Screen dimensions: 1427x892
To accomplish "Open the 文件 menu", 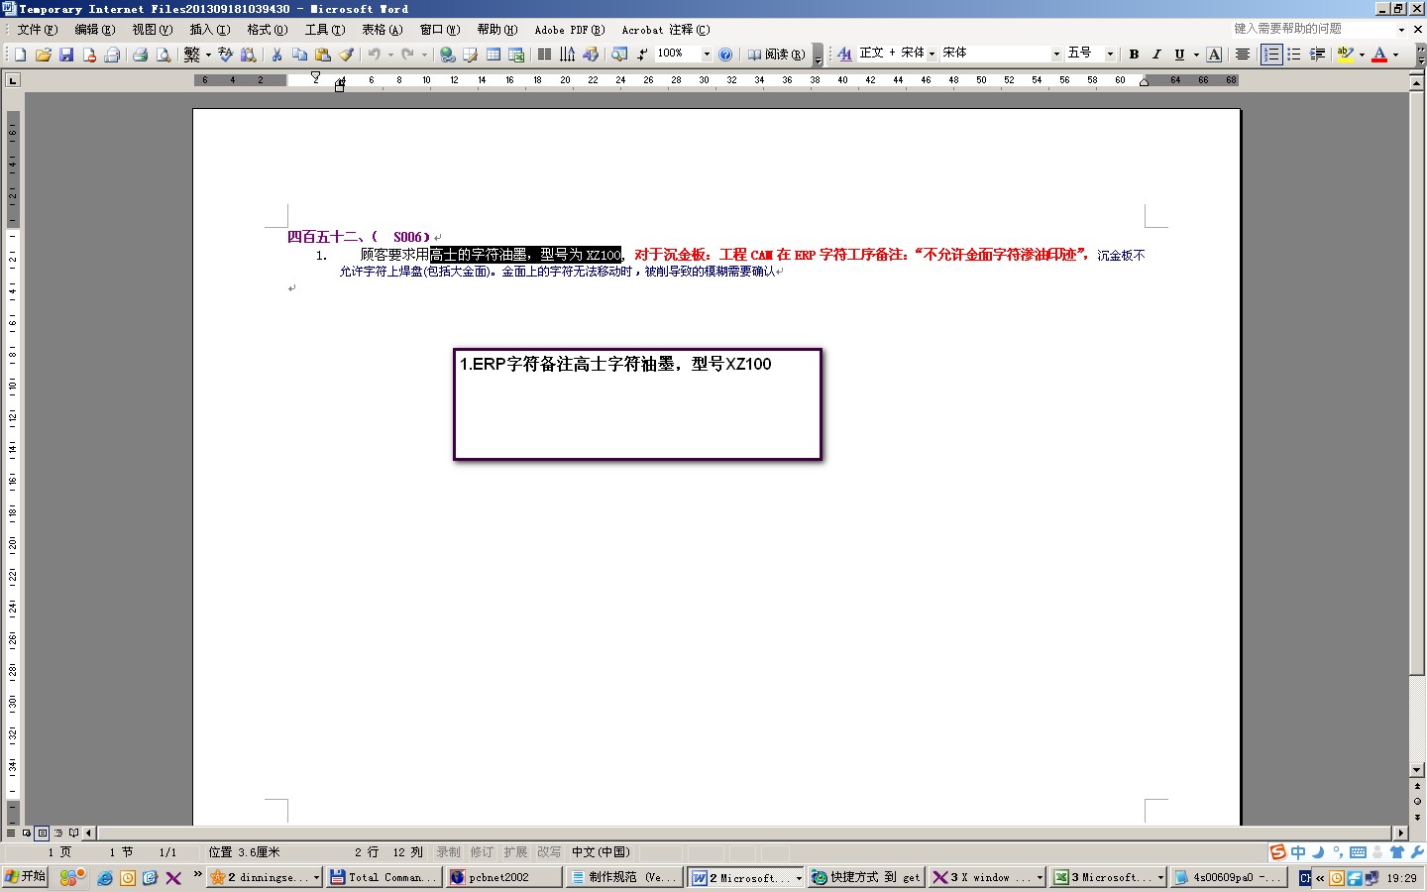I will [37, 30].
